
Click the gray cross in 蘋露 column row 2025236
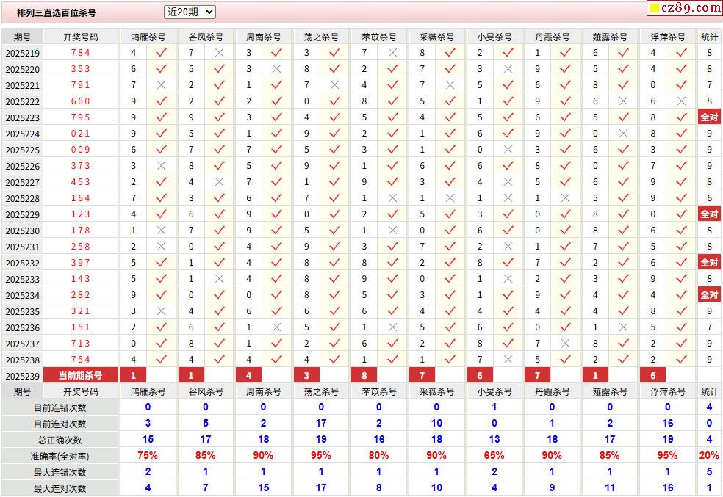pos(623,327)
